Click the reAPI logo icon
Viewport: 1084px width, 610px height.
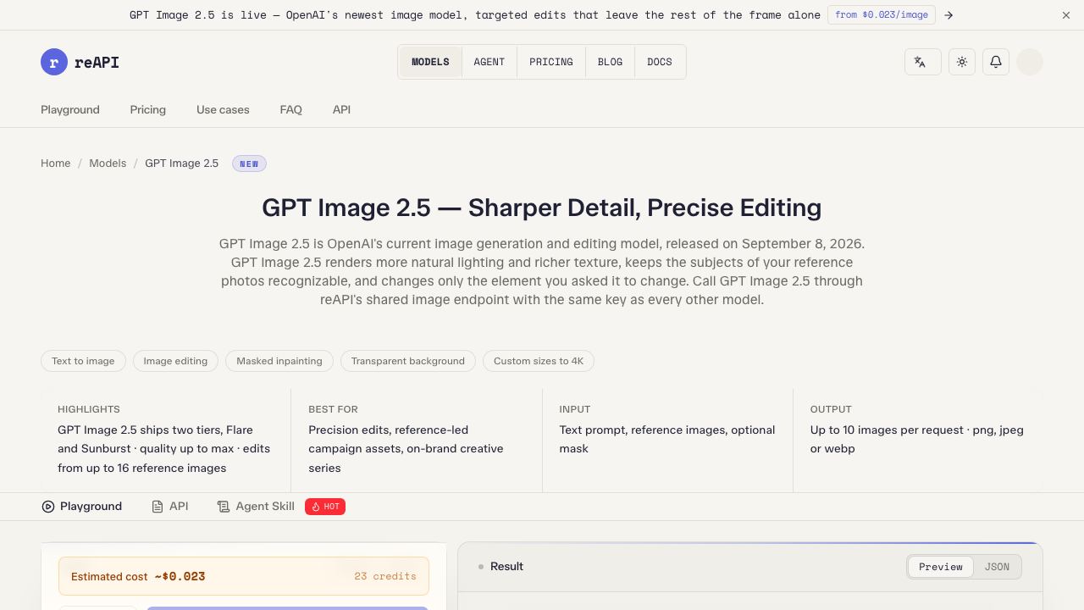click(x=54, y=62)
